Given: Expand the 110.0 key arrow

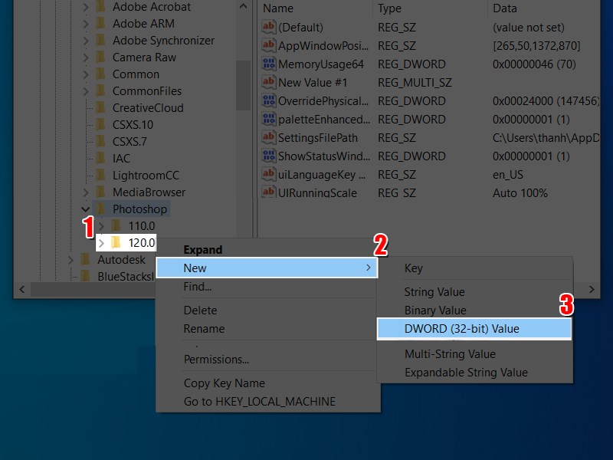Looking at the screenshot, I should tap(101, 226).
